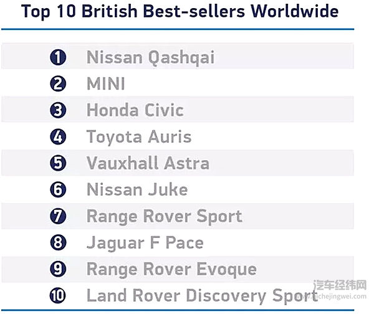Select the Toyota Auris entry text
374x314 pixels.
pyautogui.click(x=139, y=137)
